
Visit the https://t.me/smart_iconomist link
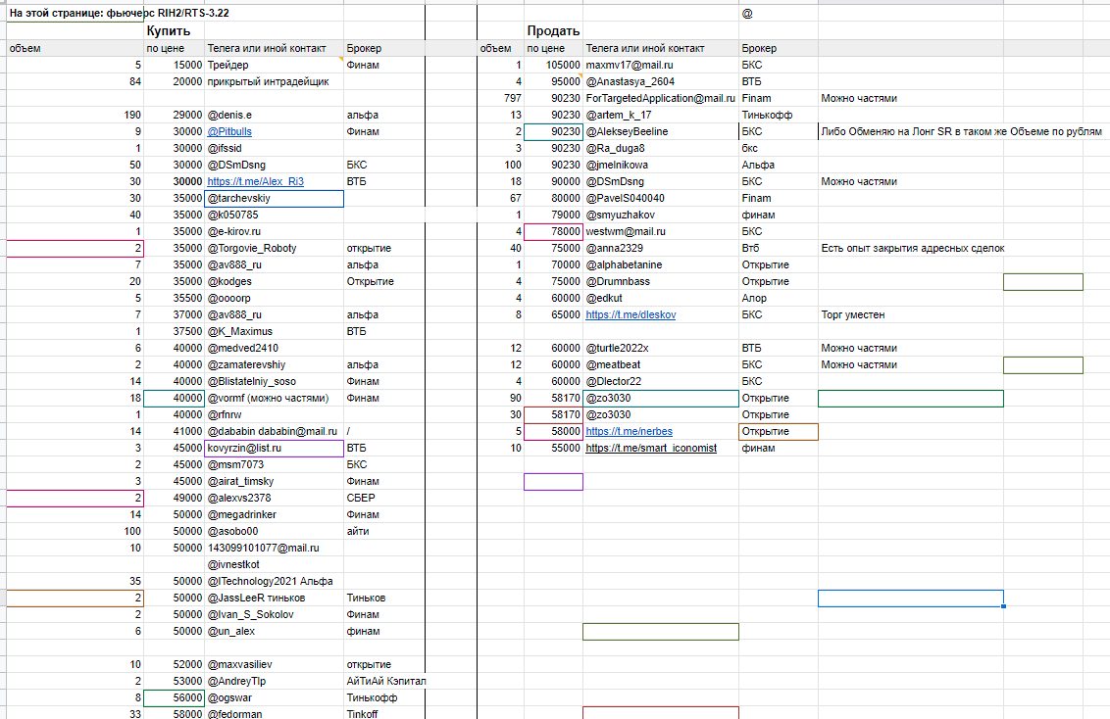650,448
